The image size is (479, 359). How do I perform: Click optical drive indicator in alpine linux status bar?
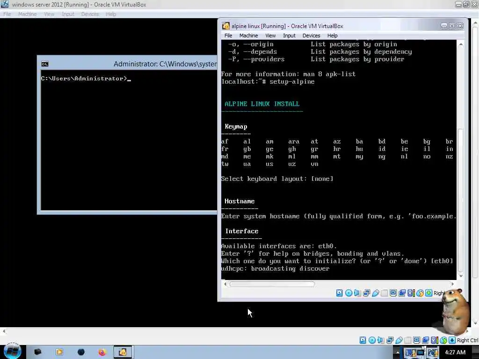[x=348, y=293]
